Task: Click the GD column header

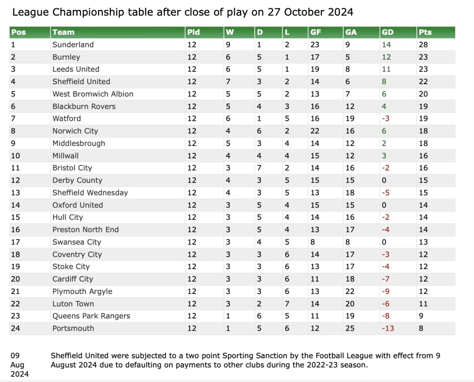Action: coord(387,32)
